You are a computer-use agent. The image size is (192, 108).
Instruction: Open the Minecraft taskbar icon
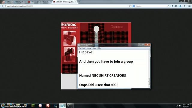click(x=33, y=106)
